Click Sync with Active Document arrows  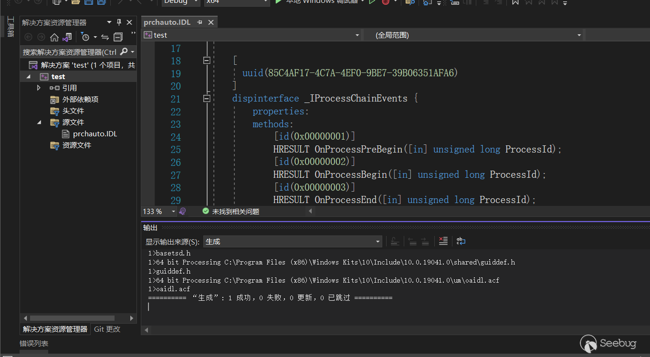[x=105, y=37]
